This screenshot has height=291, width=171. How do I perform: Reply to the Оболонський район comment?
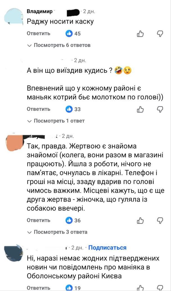(39, 287)
